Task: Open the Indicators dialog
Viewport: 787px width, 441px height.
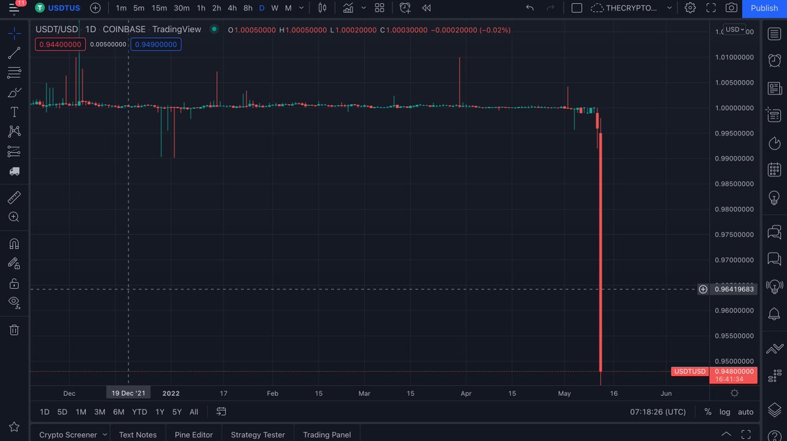Action: (348, 8)
